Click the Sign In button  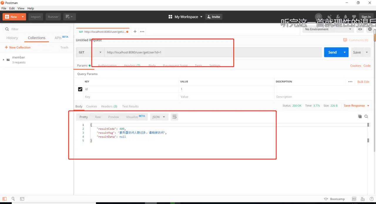(x=366, y=17)
